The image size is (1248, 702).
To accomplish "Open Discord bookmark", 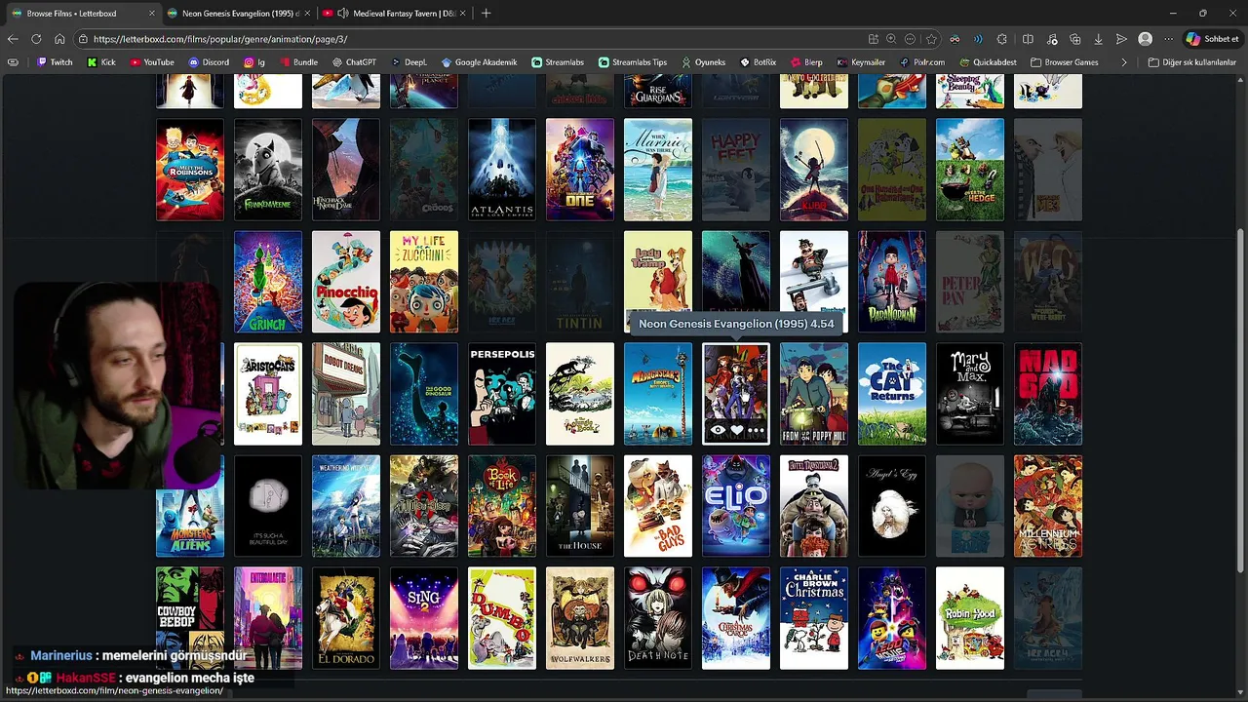I will 209,62.
